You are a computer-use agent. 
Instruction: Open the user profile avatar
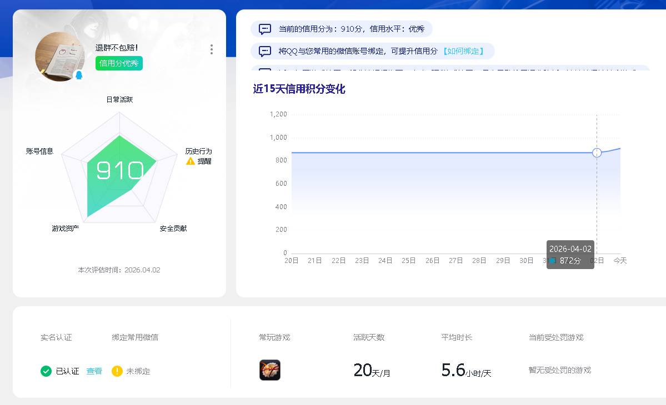tap(58, 56)
